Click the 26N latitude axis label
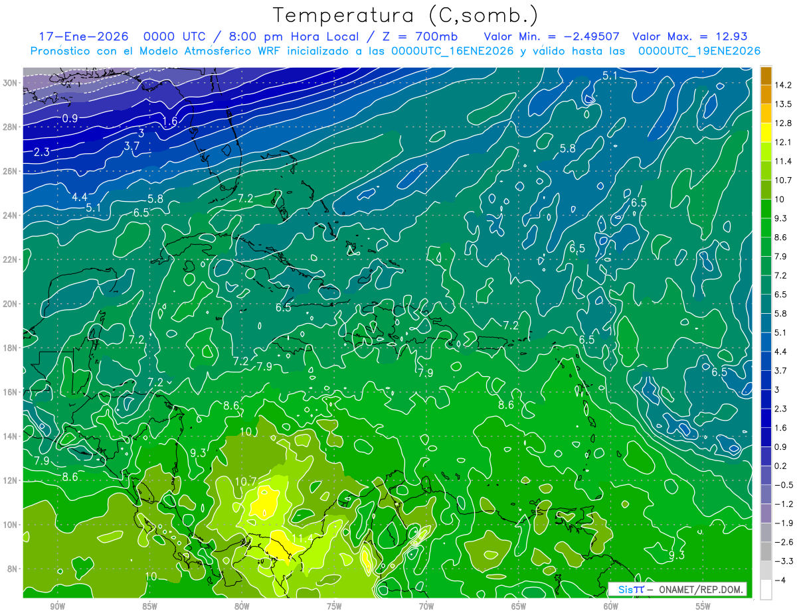 point(11,171)
